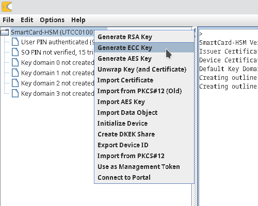
Task: Click the Device Certificate console line
Action: [x=229, y=60]
